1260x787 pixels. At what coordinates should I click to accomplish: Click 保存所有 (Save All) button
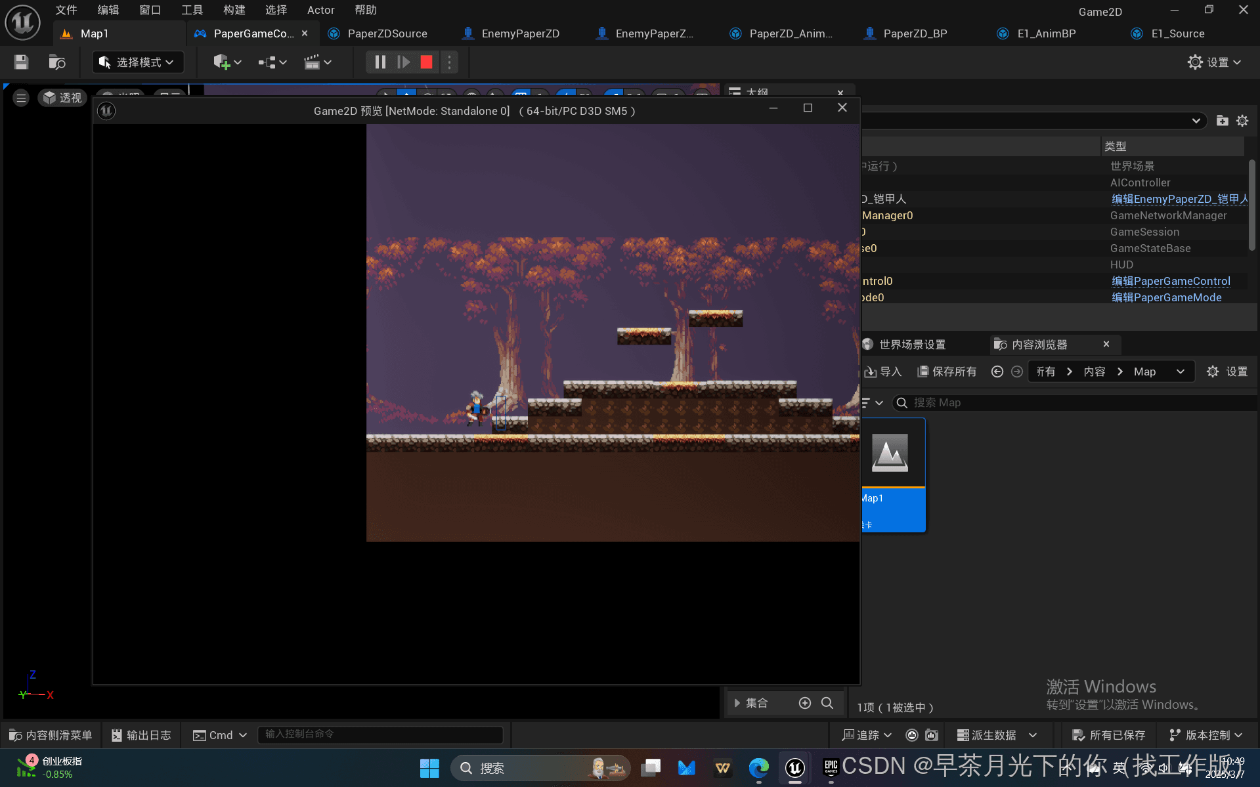[x=947, y=372]
